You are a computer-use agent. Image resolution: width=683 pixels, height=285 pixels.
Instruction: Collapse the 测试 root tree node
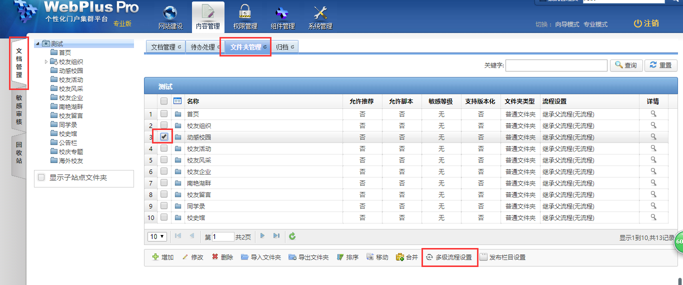pos(37,44)
